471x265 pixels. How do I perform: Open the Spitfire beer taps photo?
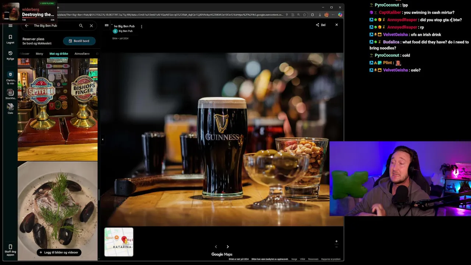(x=58, y=109)
